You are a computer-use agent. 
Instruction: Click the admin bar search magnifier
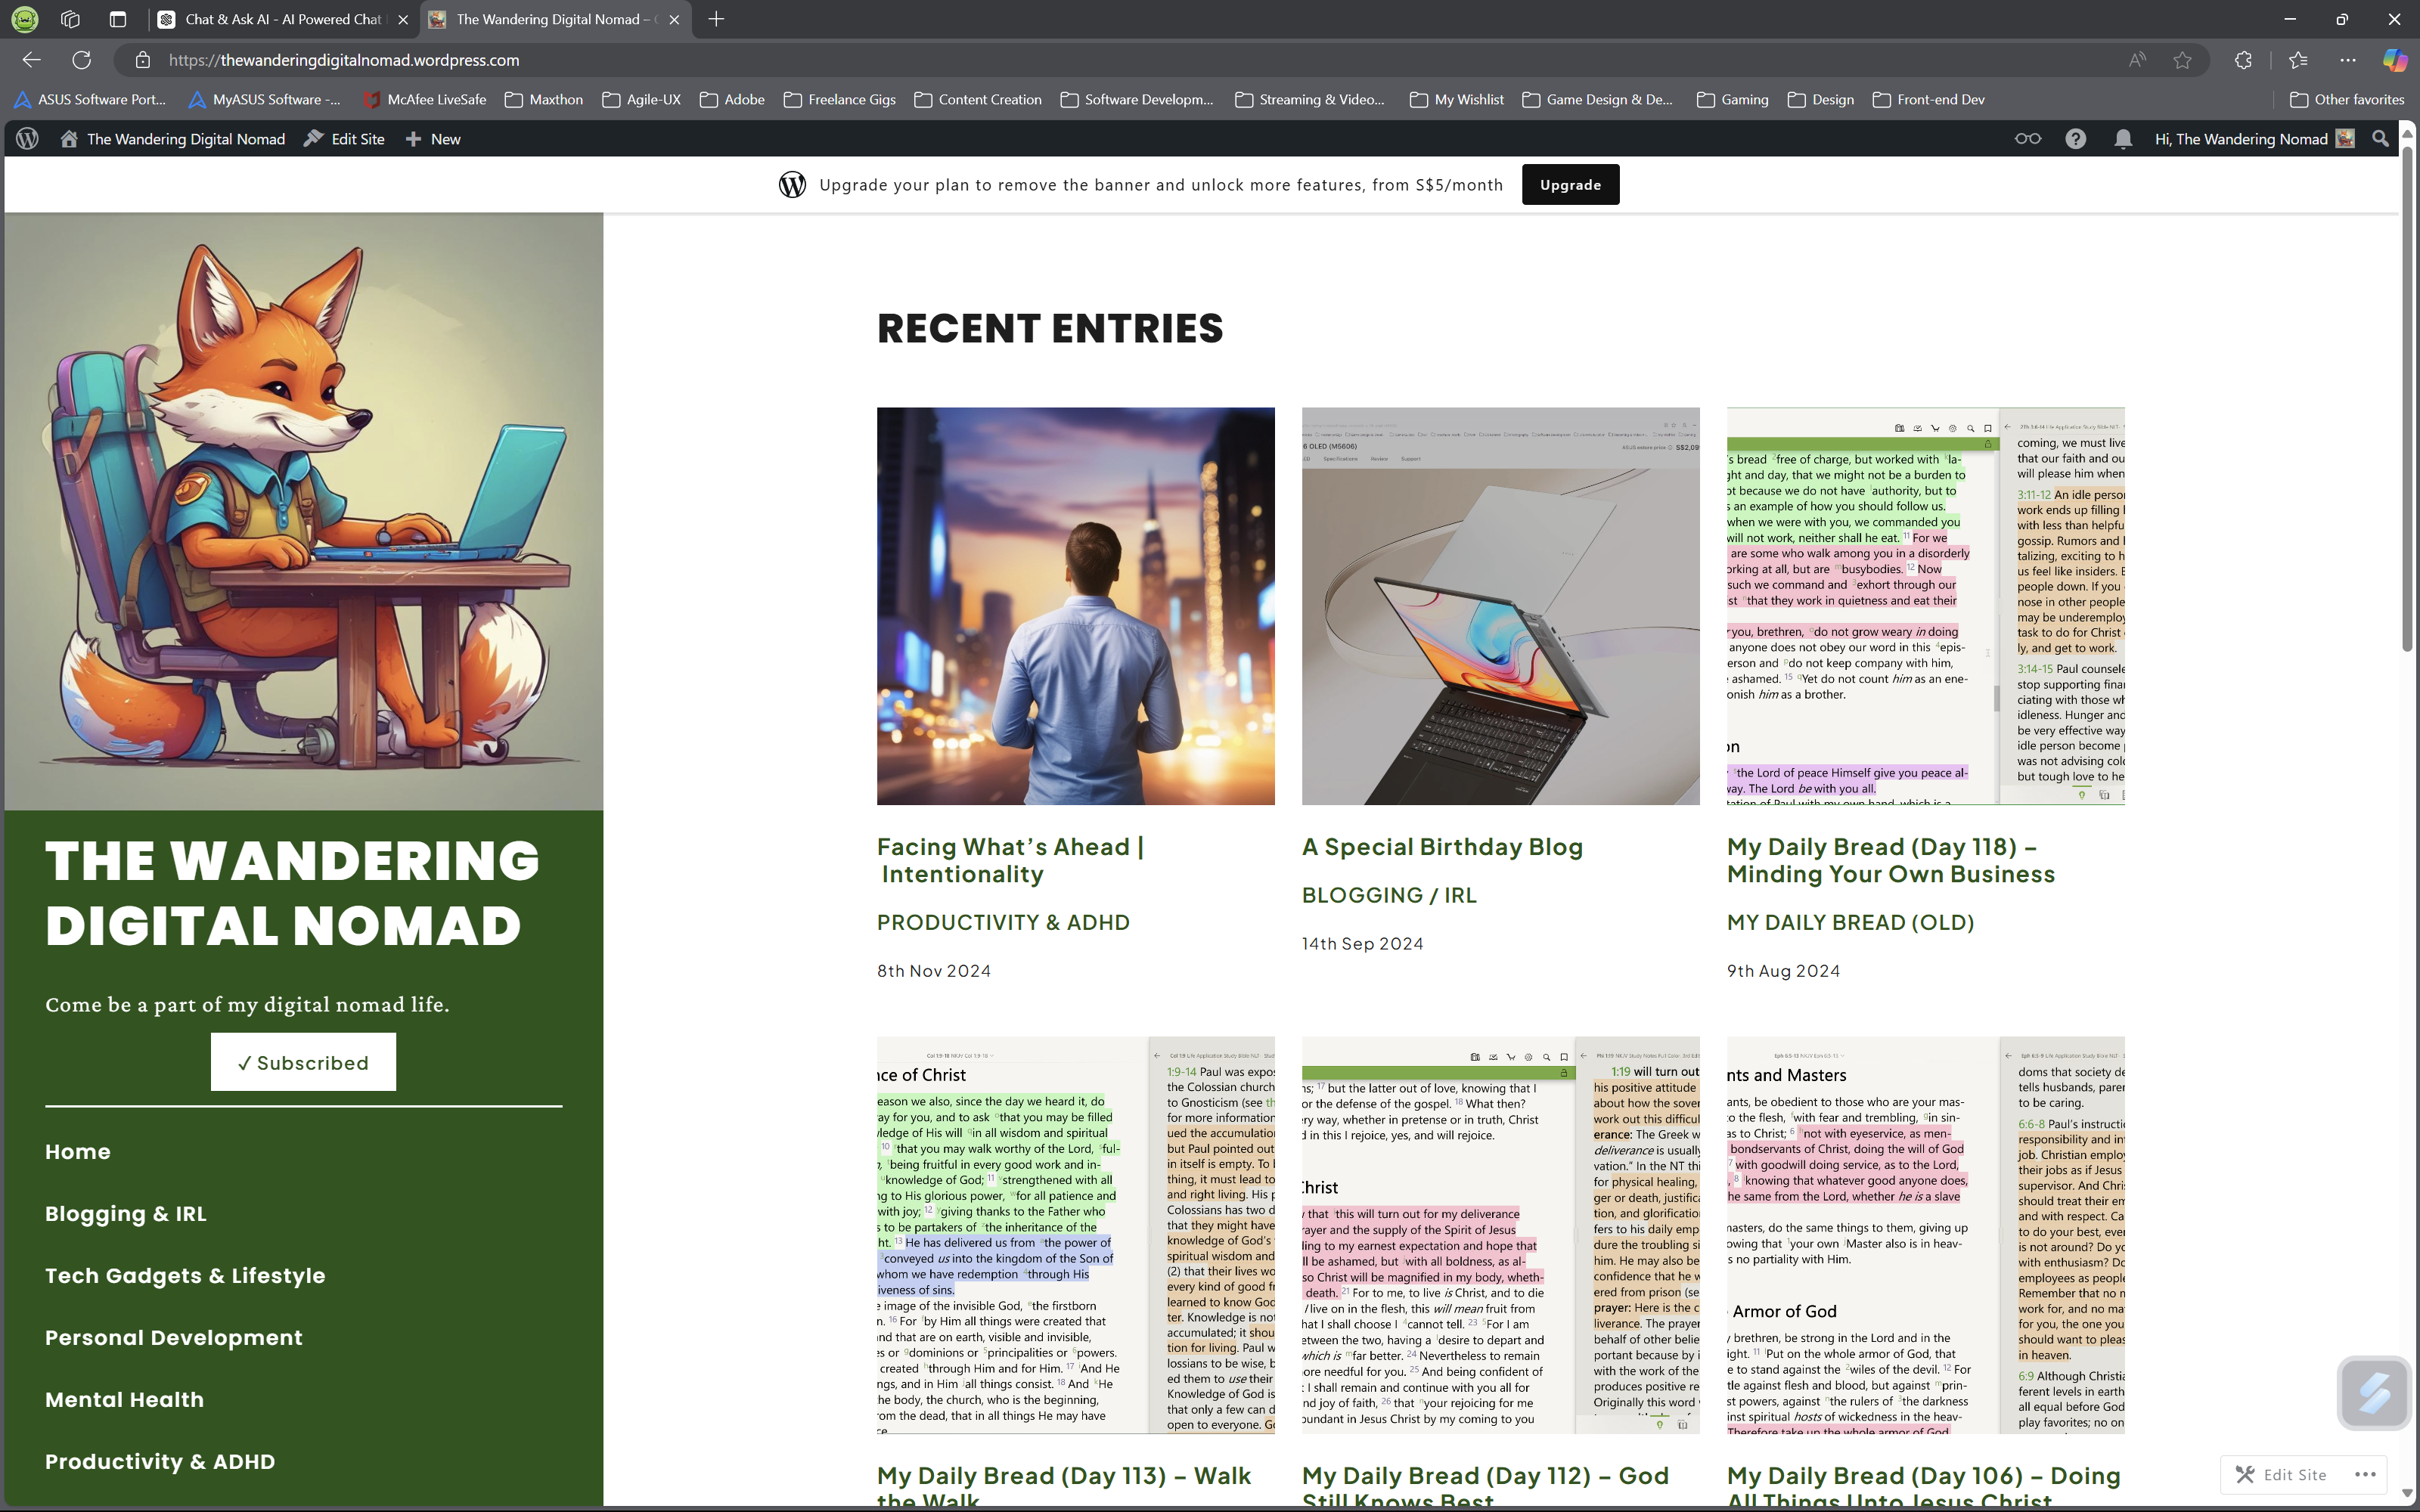coord(2380,139)
